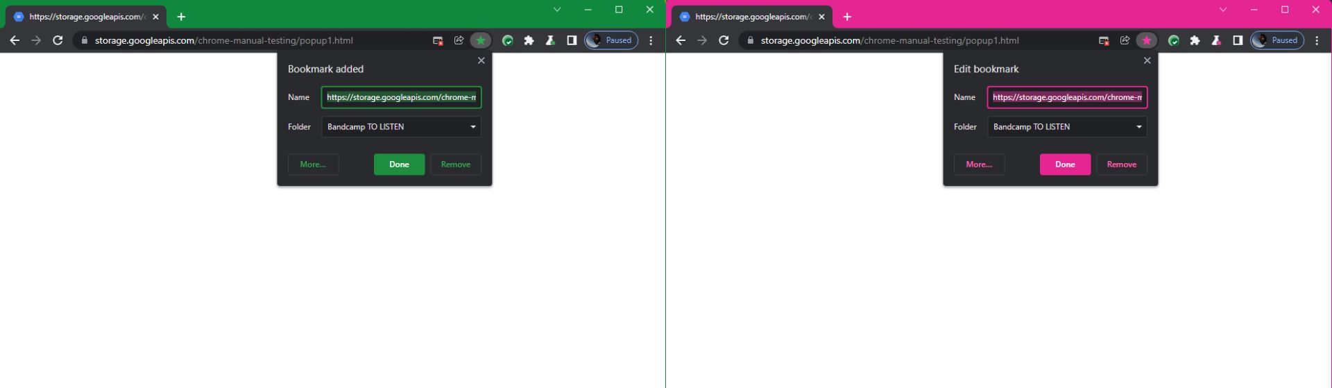Image resolution: width=1332 pixels, height=388 pixels.
Task: Select the storage.googleapis.com tab in green window
Action: (86, 17)
